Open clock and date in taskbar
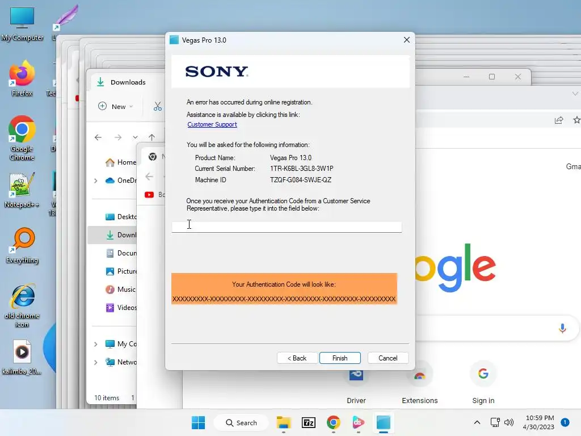 [539, 422]
